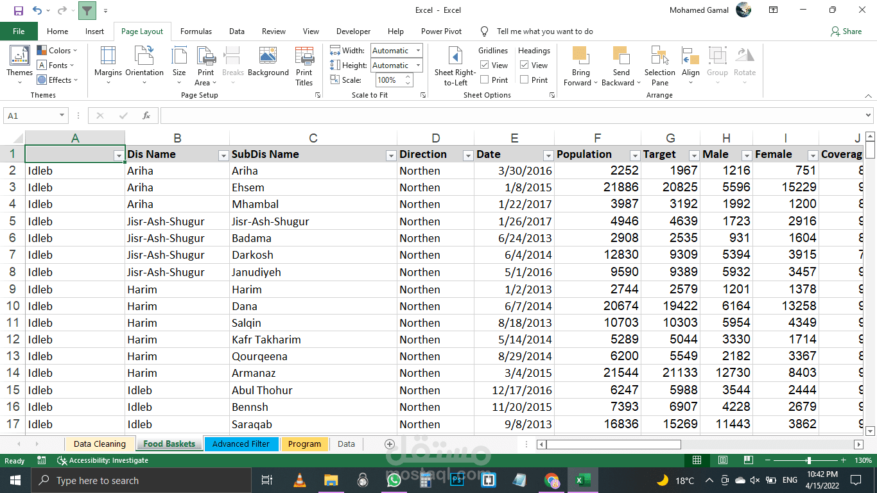This screenshot has width=877, height=493.
Task: Click the Bring Forward icon
Action: pyautogui.click(x=580, y=64)
